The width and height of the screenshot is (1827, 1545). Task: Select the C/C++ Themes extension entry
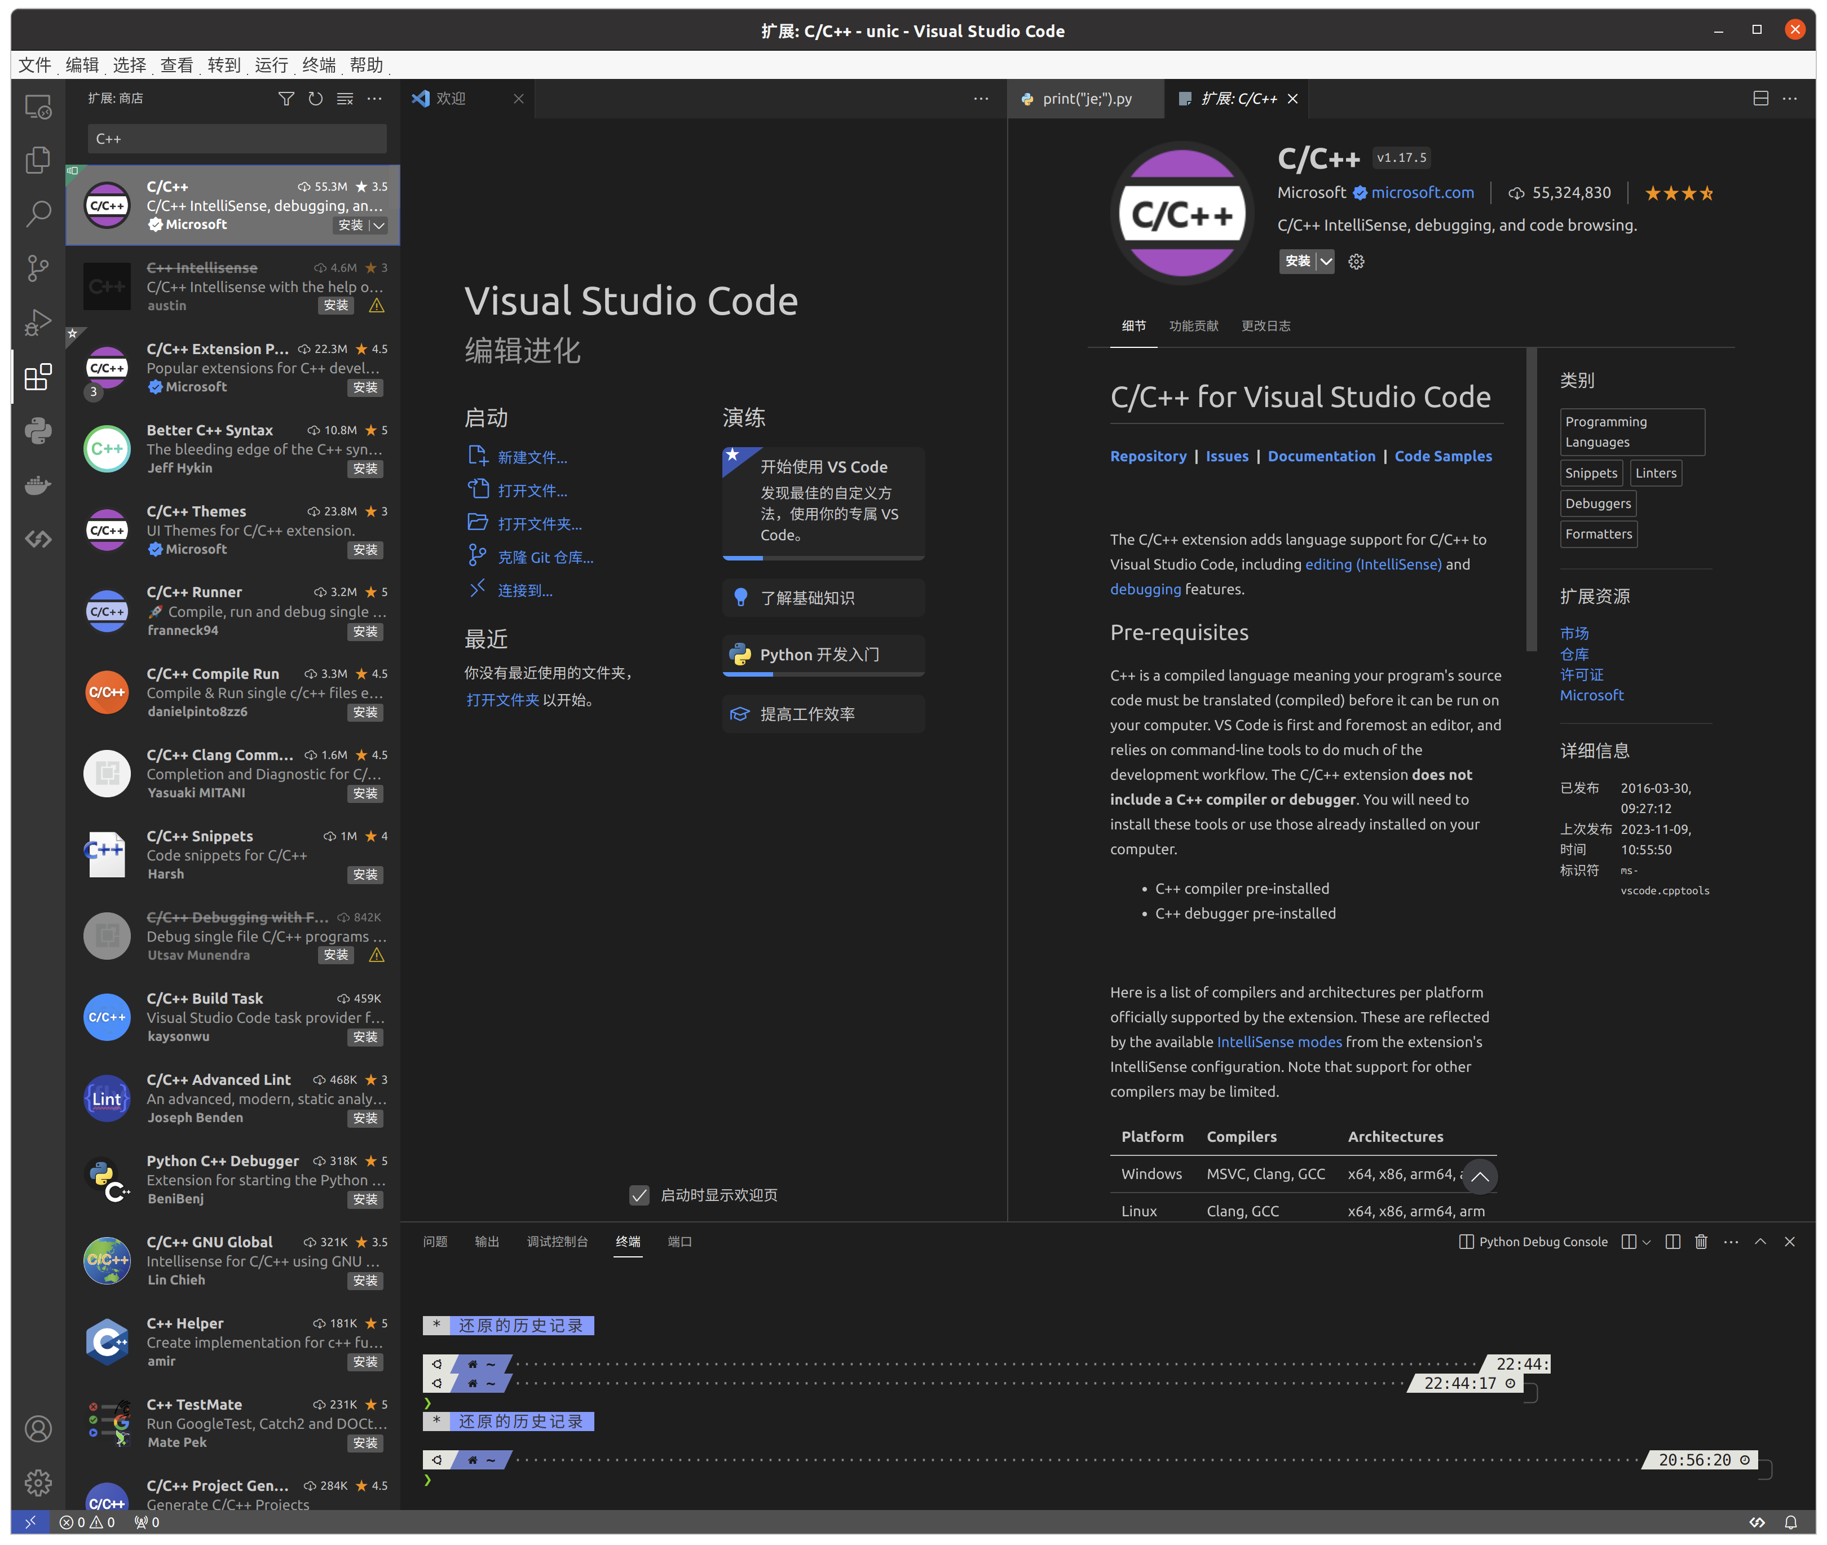[233, 530]
